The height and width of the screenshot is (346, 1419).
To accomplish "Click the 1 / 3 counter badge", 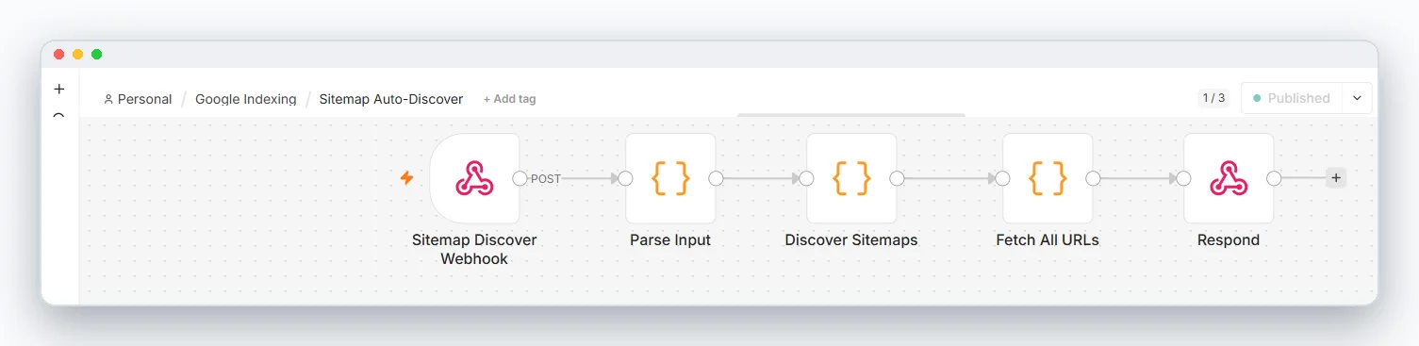I will [1213, 98].
